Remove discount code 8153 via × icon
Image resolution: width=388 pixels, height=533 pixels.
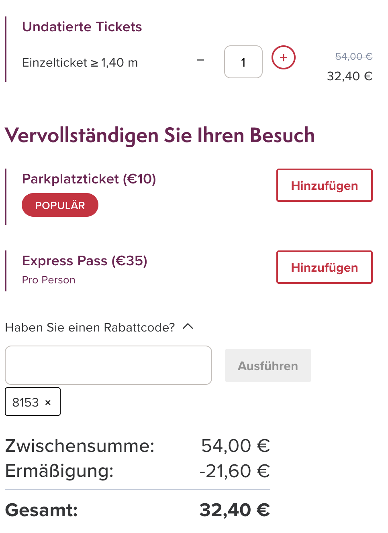click(48, 402)
